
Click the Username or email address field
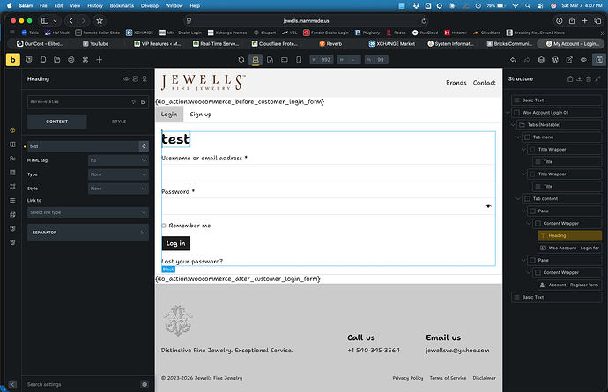coord(328,173)
